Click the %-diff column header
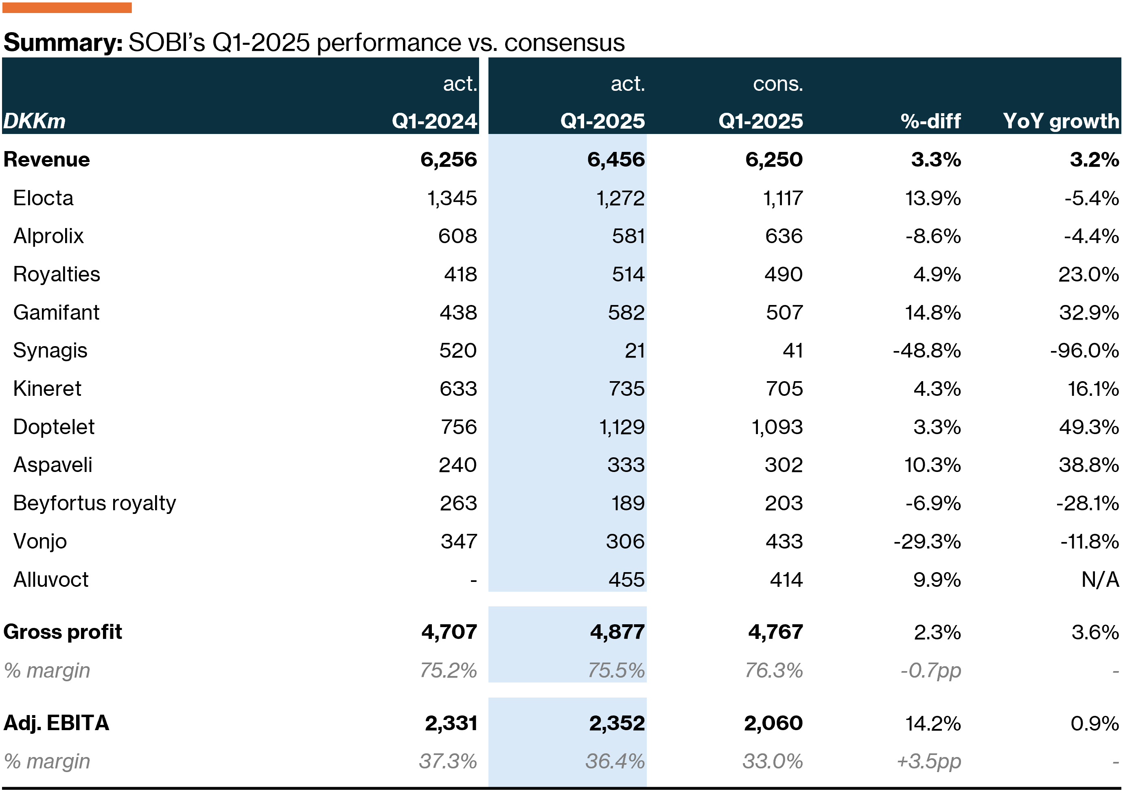Screen dimensions: 1123x790 (931, 121)
